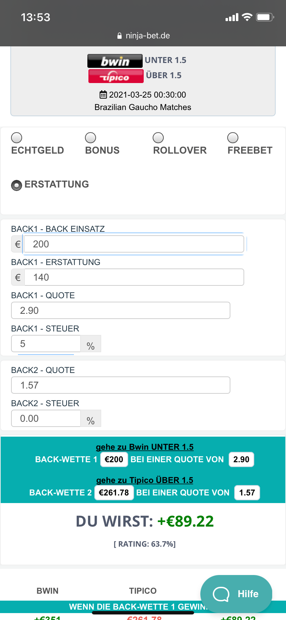Tap the Wi-Fi icon in status bar

(x=247, y=17)
